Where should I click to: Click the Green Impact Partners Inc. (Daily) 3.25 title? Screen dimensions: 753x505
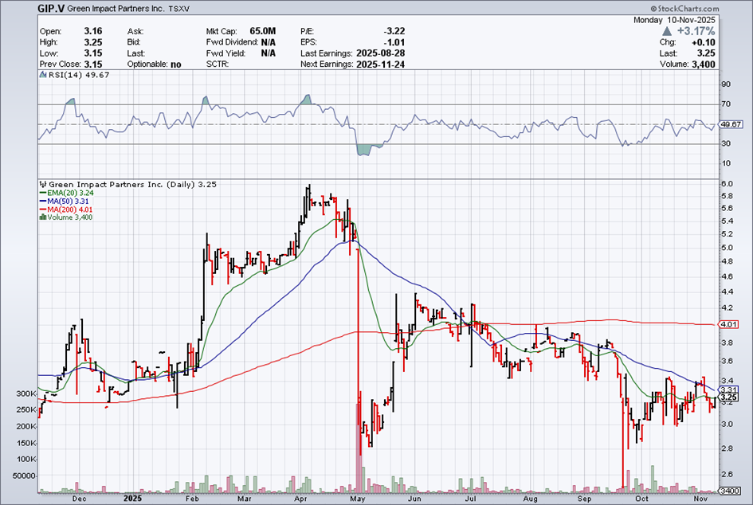pos(133,184)
